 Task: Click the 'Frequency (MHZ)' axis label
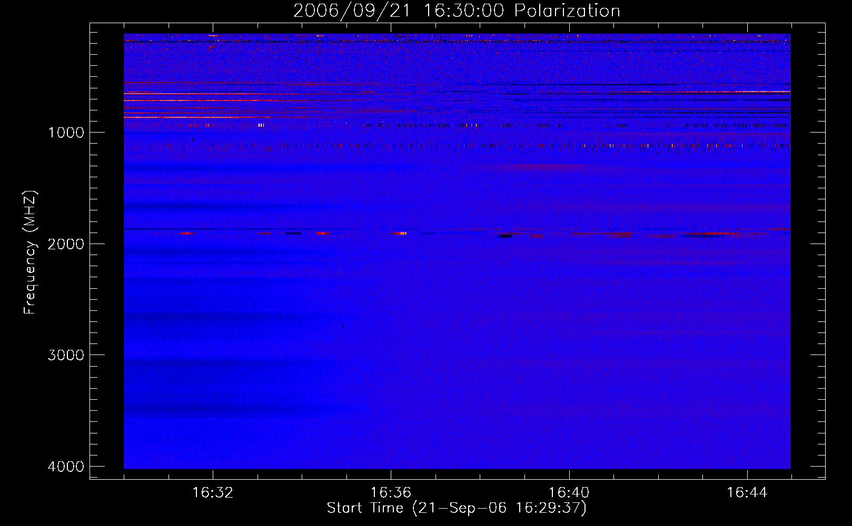(30, 252)
